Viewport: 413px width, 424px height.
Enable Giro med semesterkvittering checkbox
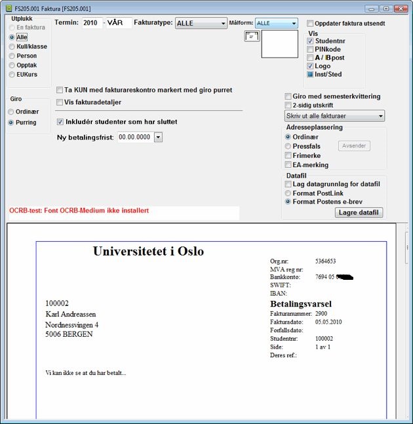tap(288, 96)
